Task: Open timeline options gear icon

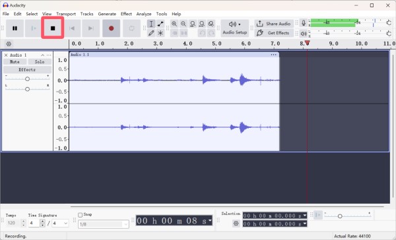Action: (x=9, y=44)
